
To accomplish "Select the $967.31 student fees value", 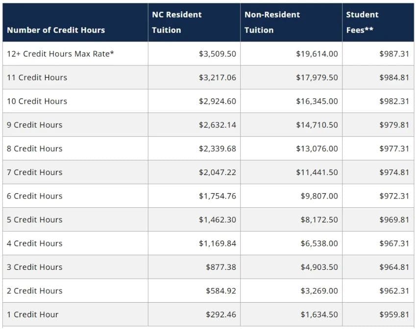I will pos(394,243).
